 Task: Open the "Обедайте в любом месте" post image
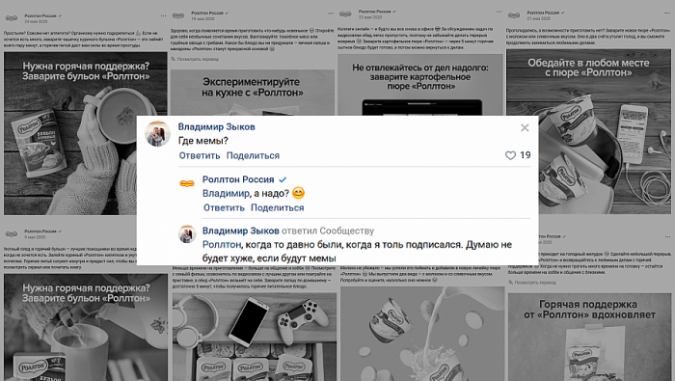point(588,131)
